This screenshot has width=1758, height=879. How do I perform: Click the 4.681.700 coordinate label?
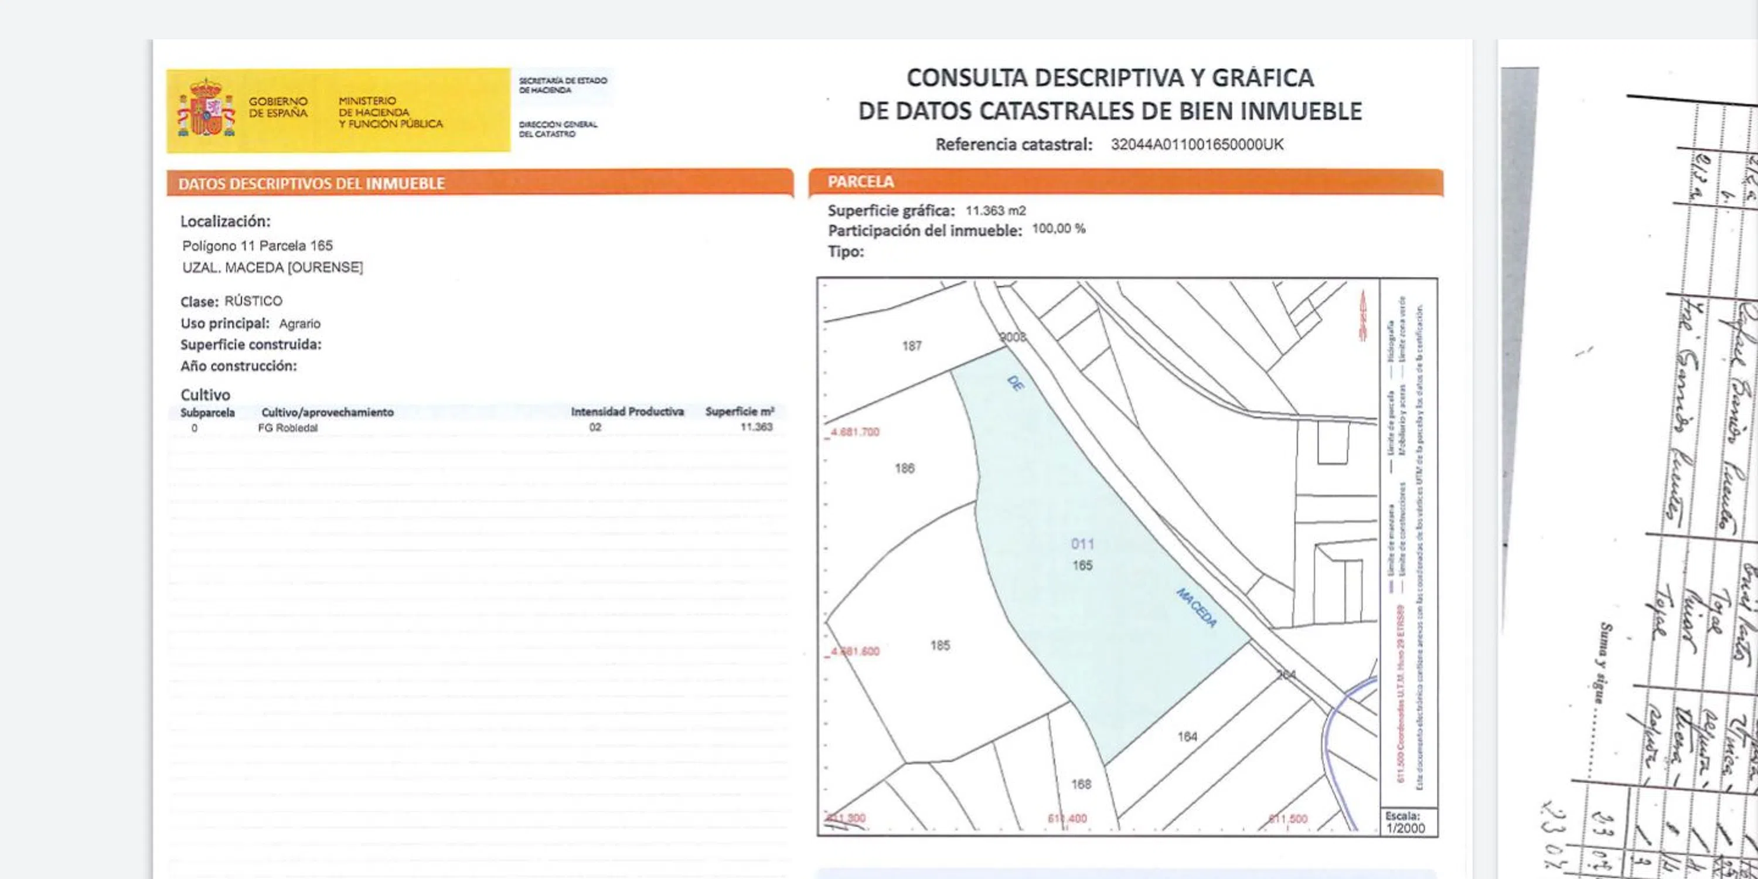(x=854, y=432)
